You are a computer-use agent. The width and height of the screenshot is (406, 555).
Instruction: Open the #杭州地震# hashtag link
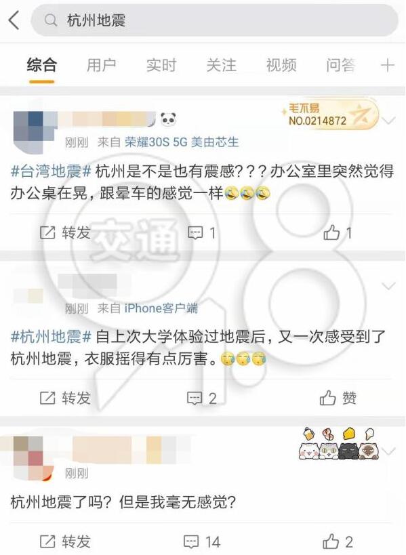[x=52, y=336]
